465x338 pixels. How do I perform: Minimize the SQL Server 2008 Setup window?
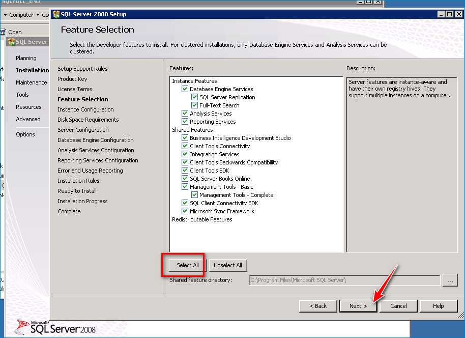441,14
